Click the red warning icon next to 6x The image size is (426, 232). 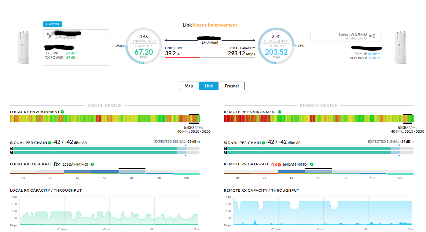279,165
